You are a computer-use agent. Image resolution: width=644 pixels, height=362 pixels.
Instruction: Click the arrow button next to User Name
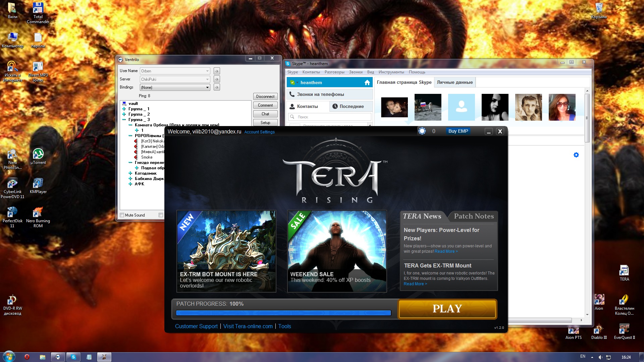click(x=217, y=71)
